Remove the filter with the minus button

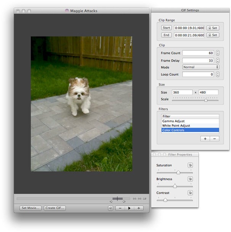(215, 139)
